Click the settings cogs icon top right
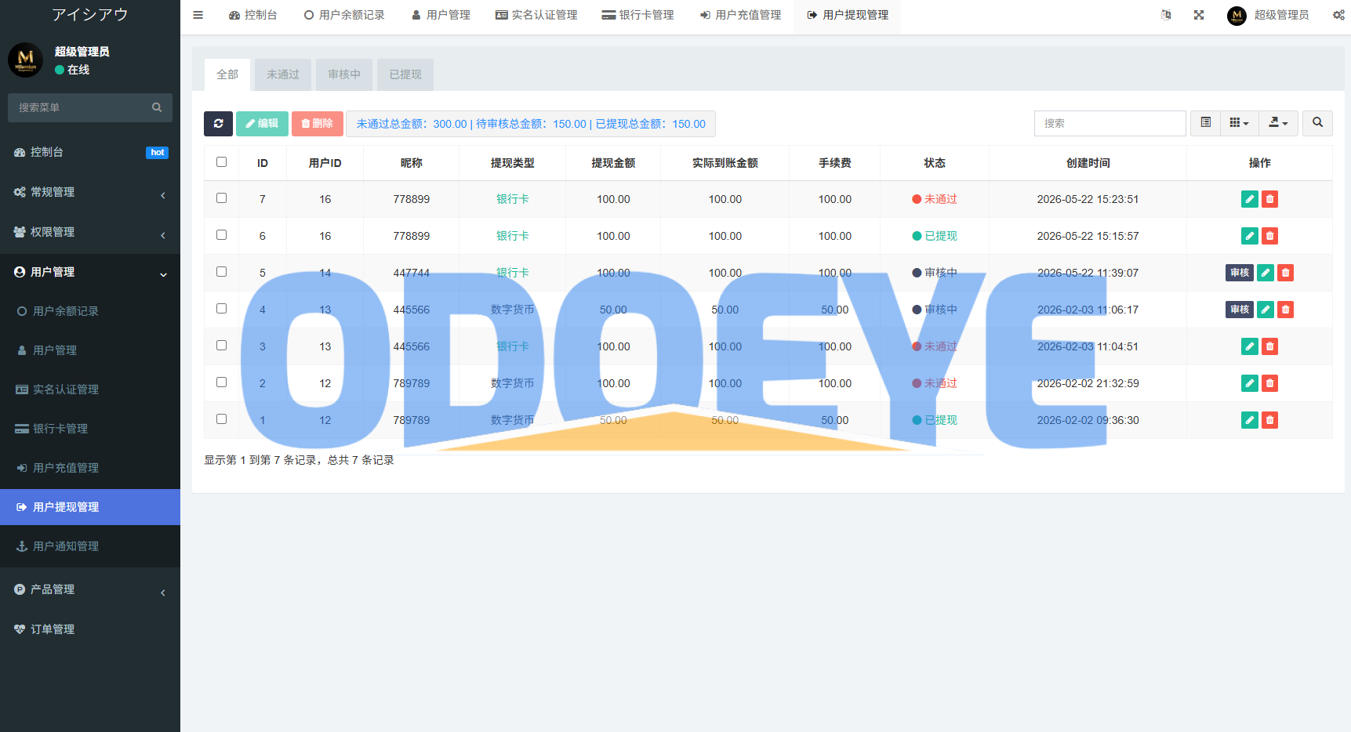 point(1338,15)
